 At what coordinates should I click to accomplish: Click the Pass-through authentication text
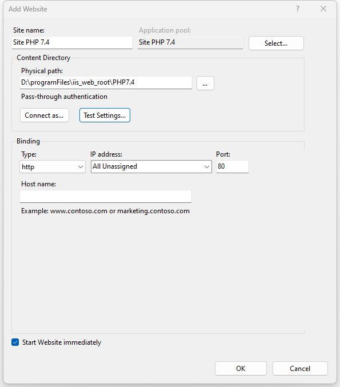click(x=64, y=97)
